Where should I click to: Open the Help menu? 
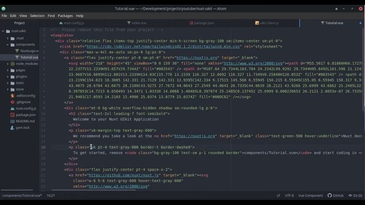[80, 16]
